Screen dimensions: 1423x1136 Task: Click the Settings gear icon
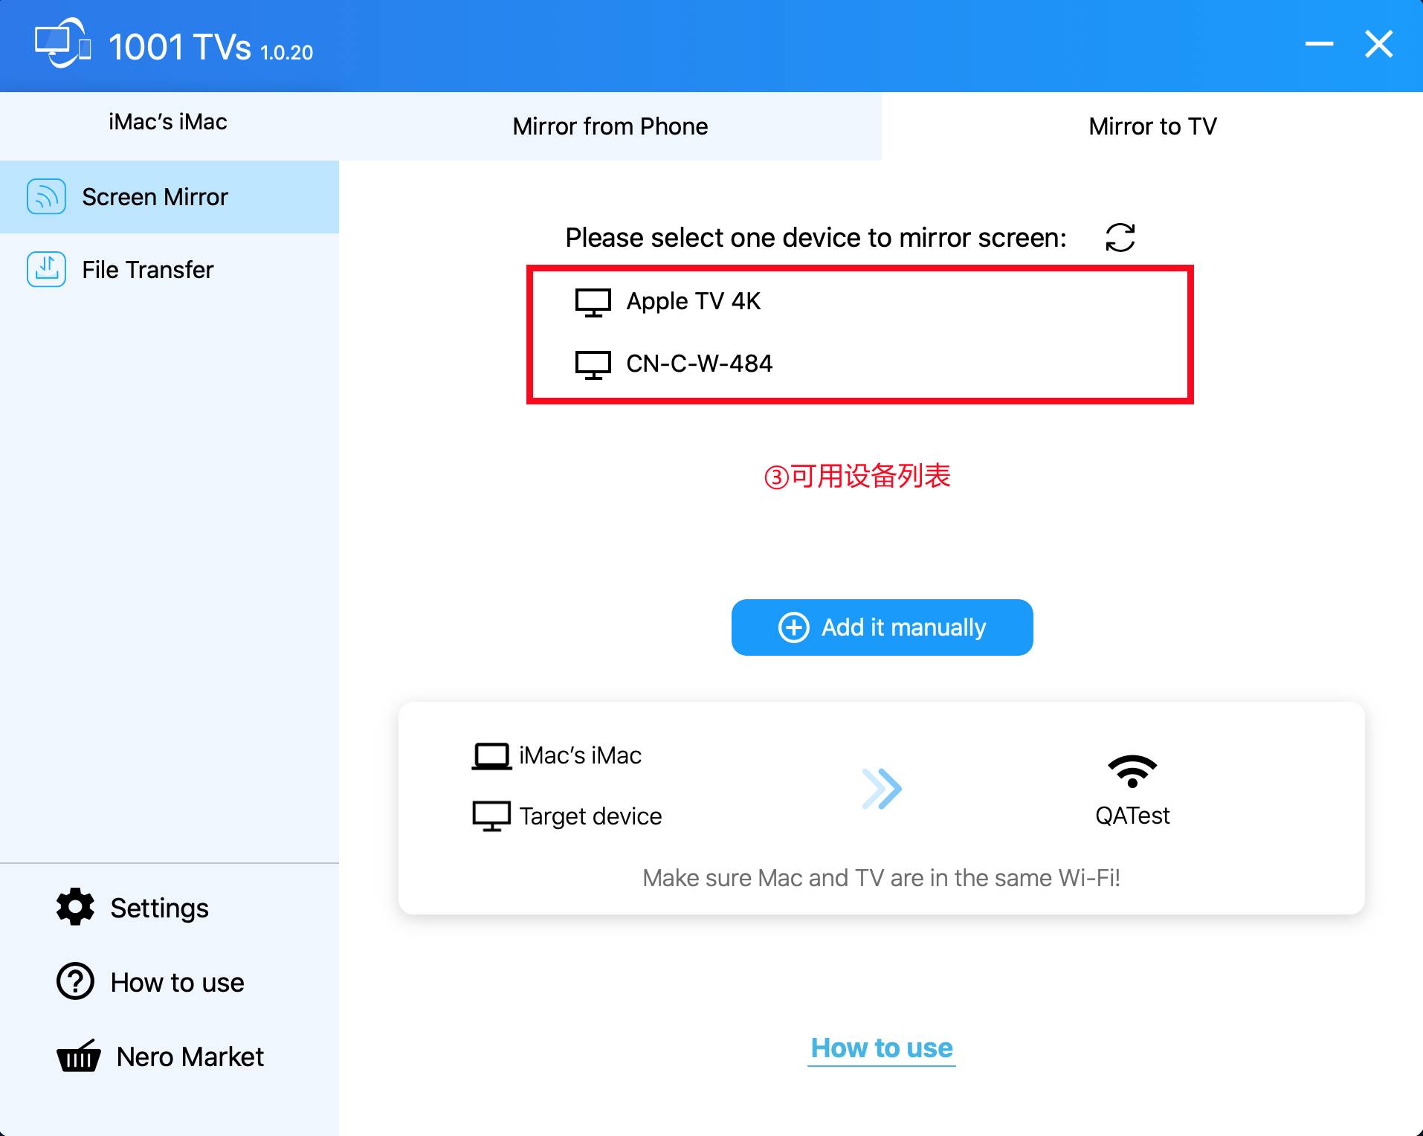(75, 907)
